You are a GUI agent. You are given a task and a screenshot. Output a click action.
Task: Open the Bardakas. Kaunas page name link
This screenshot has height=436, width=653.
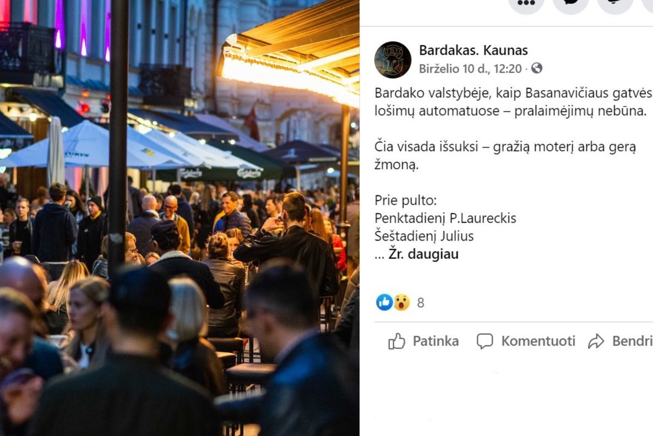click(473, 51)
